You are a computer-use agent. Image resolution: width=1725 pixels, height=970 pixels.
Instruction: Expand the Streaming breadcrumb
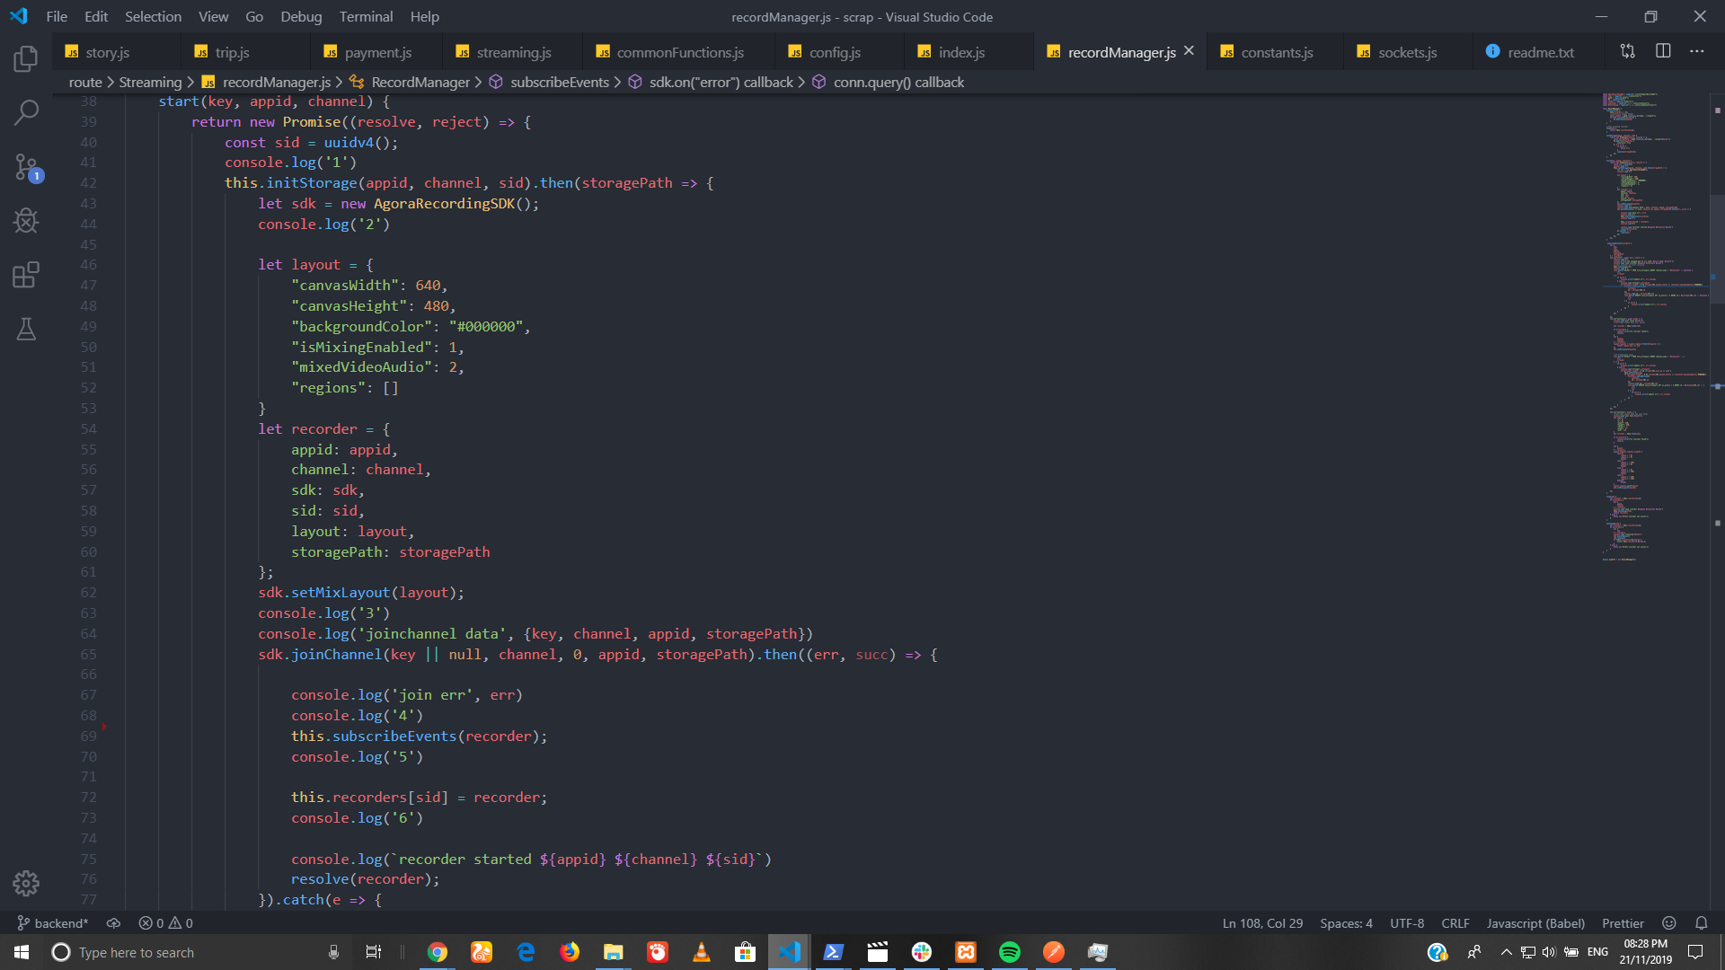(149, 82)
